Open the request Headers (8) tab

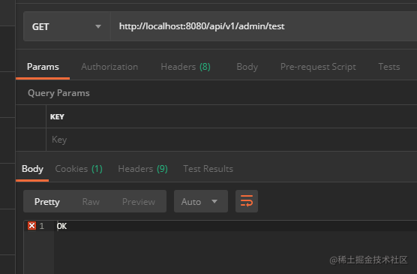pos(186,67)
